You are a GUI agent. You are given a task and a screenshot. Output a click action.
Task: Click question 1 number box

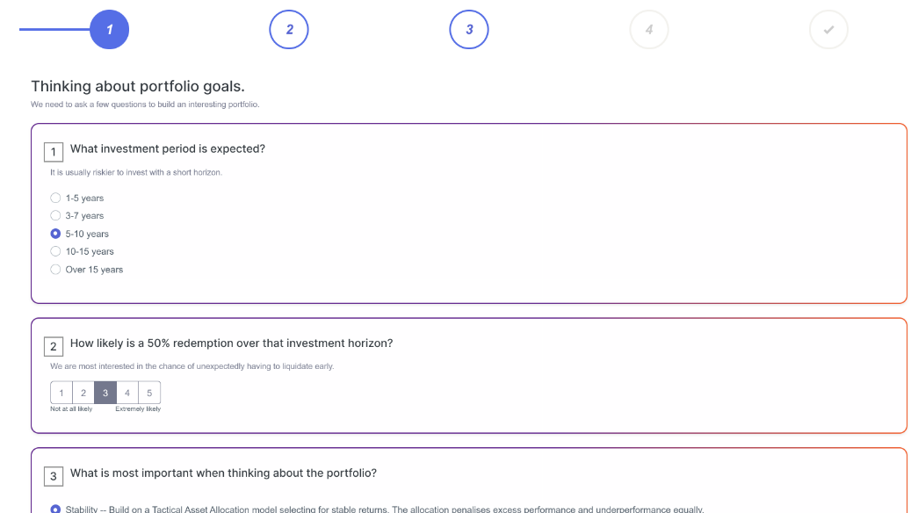pyautogui.click(x=54, y=152)
